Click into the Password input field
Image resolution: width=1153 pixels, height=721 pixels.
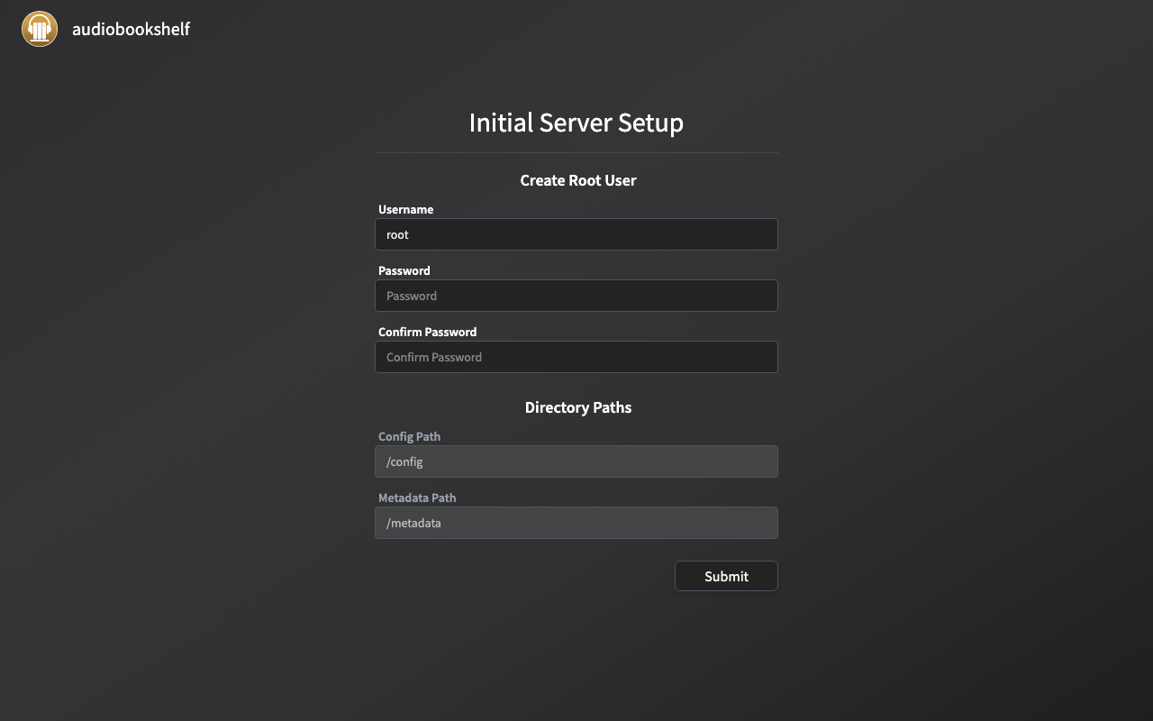coord(576,296)
